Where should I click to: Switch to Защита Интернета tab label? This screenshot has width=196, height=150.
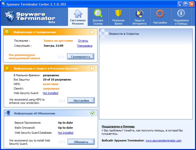click(139, 22)
